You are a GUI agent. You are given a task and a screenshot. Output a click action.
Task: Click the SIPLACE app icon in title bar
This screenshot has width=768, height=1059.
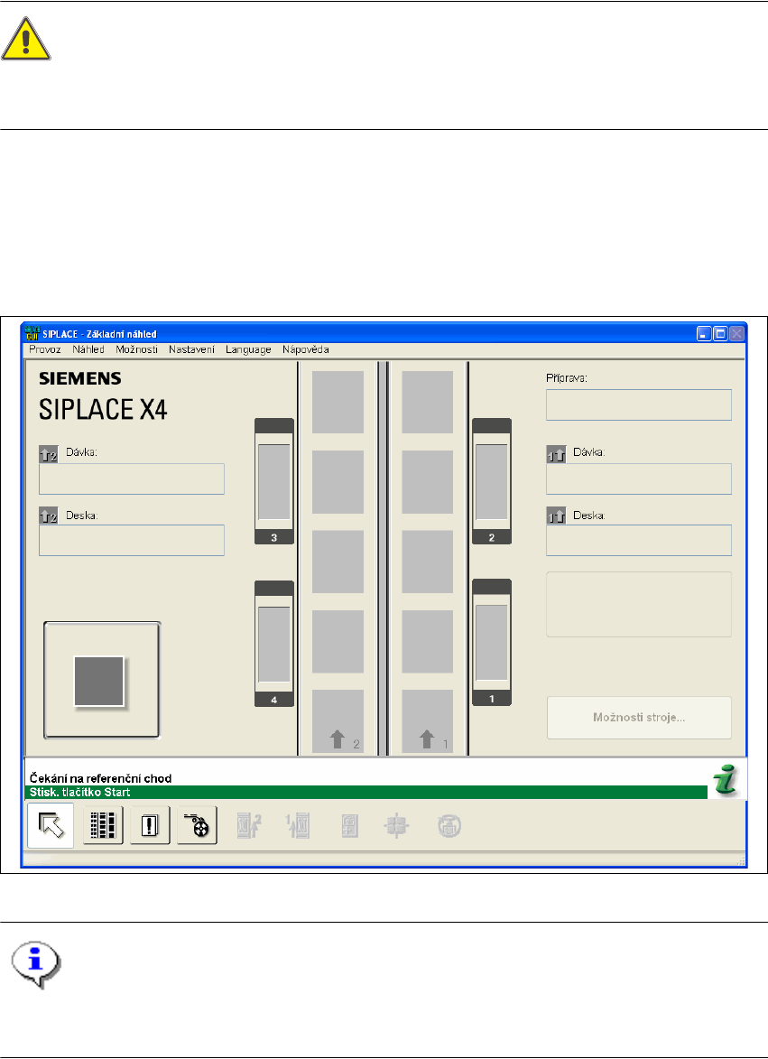(x=32, y=333)
